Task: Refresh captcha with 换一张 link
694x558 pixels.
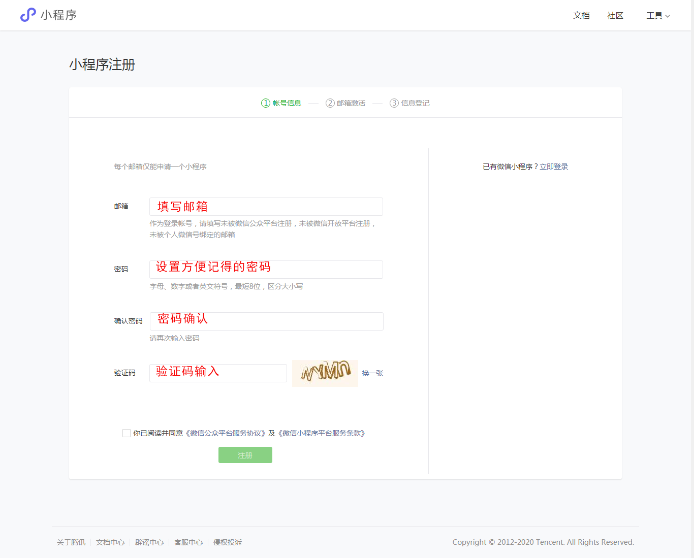Action: coord(372,373)
